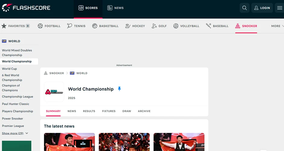Switch to the Results tab
284x151 pixels.
point(89,111)
